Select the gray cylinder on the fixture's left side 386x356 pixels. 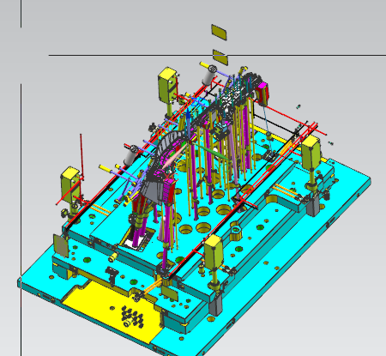(131, 154)
